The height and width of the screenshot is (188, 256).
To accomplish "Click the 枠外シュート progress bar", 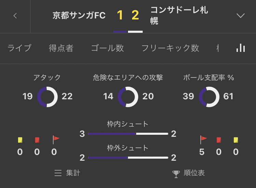I will [x=128, y=158].
